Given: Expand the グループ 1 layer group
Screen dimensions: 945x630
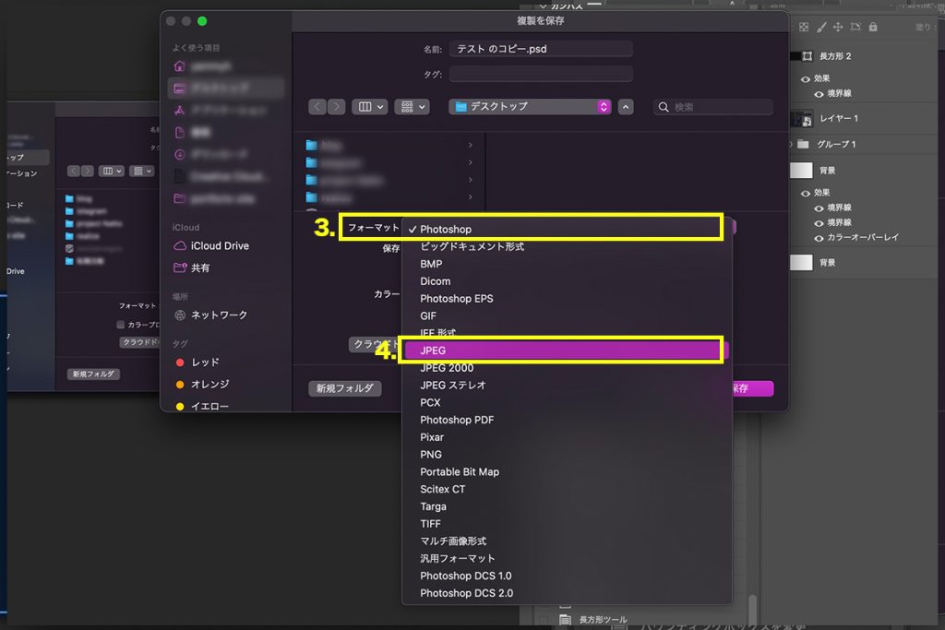Looking at the screenshot, I should [791, 145].
